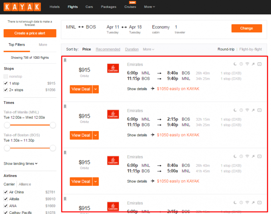This screenshot has width=271, height=214.
Task: Show details for the second flight
Action: pos(137,135)
